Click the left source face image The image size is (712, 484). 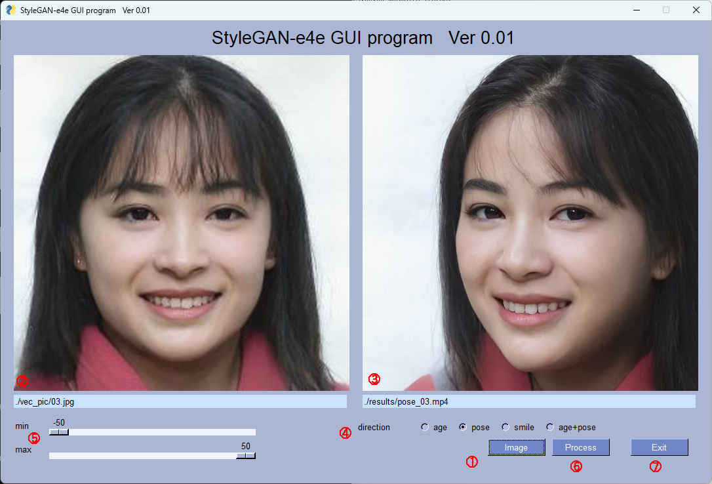[x=182, y=223]
